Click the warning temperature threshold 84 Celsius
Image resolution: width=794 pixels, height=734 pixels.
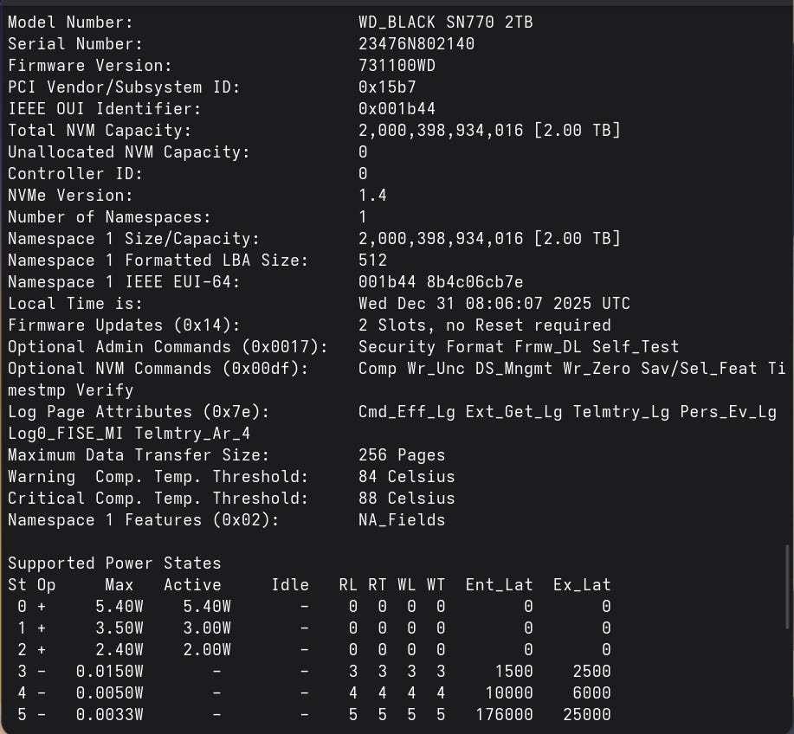pyautogui.click(x=406, y=477)
